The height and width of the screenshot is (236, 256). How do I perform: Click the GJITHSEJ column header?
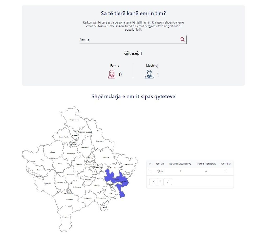click(x=226, y=164)
